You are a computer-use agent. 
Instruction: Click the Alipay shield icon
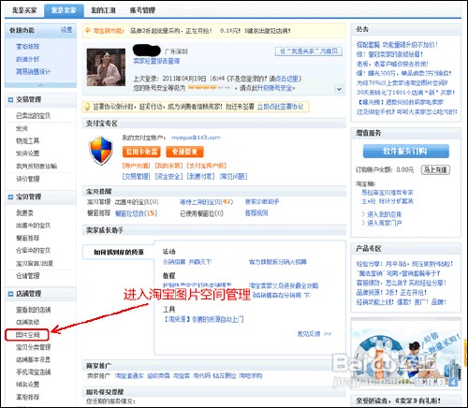click(100, 151)
